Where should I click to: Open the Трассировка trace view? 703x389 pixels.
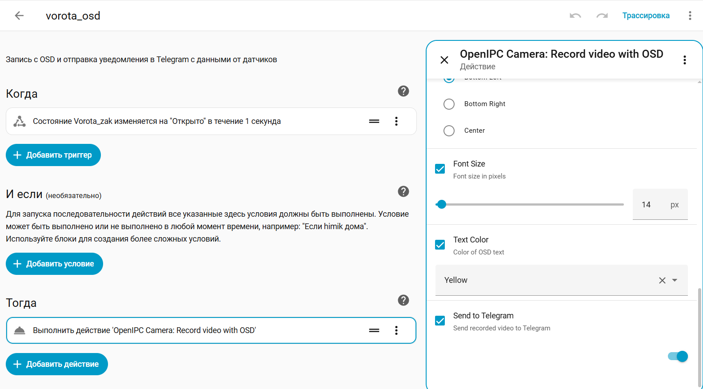point(646,16)
